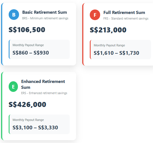The image size is (153, 143).
Task: Click the green left border of ERS card
Action: click(x=2, y=106)
